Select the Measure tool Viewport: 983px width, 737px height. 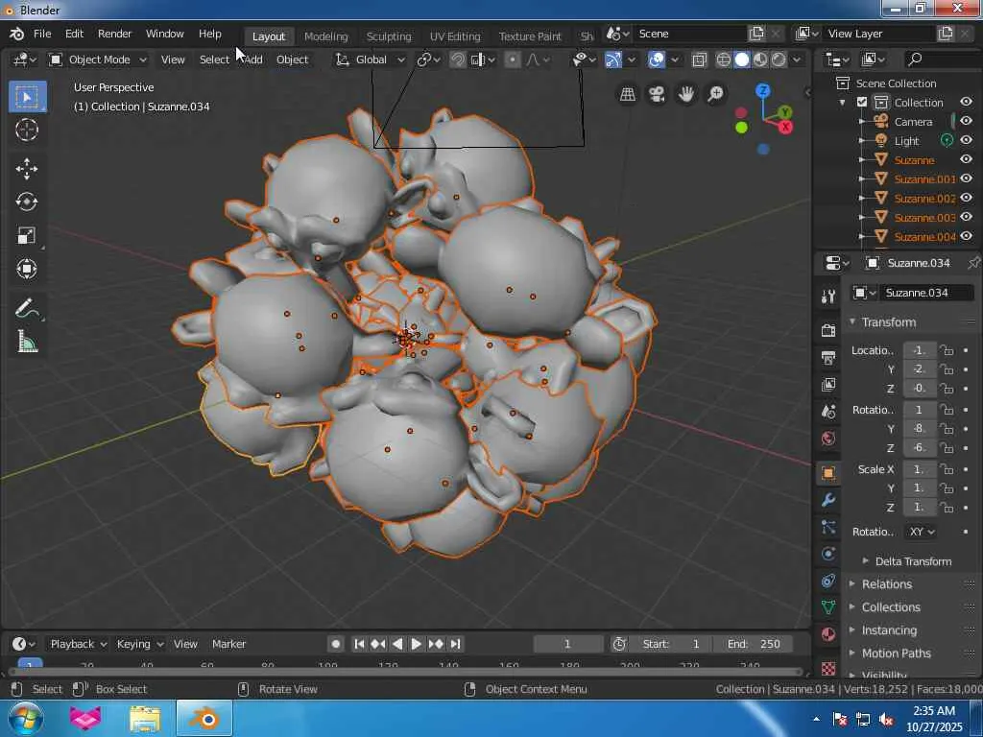coord(27,343)
